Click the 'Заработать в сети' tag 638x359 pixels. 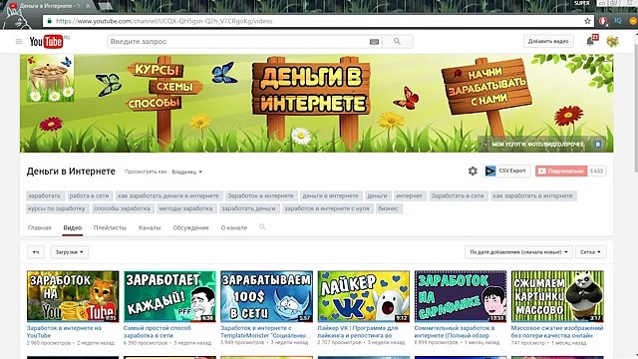(458, 195)
